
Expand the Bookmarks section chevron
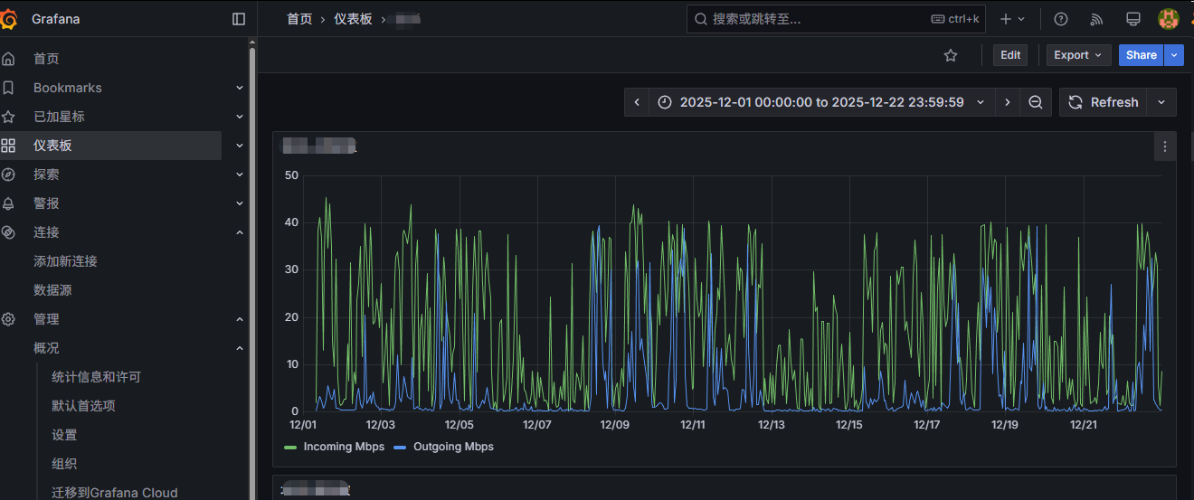(x=240, y=88)
